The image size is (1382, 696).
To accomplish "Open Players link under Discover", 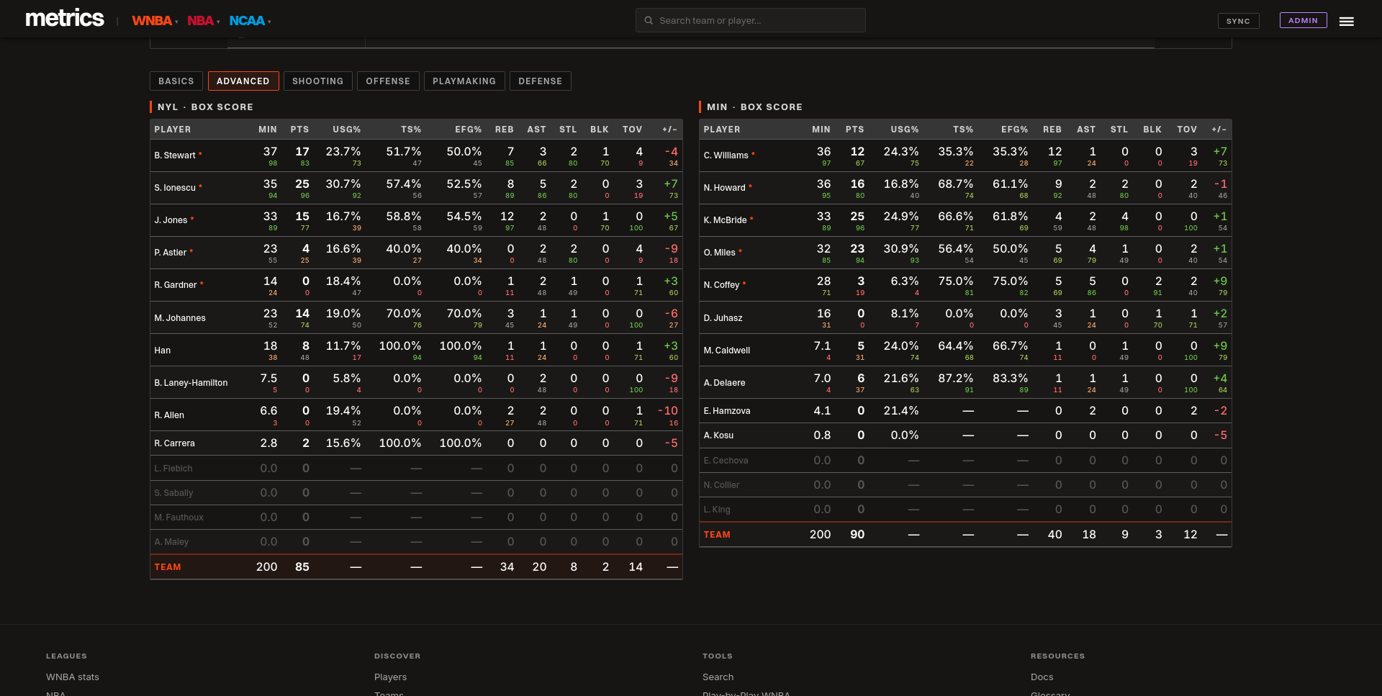I will click(391, 677).
